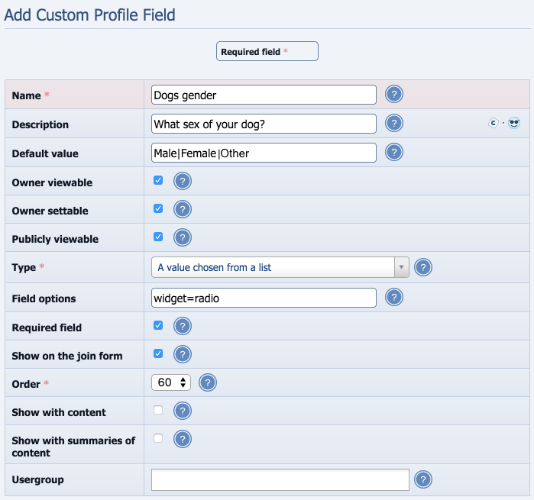
Task: Click into the Description text field
Action: tap(264, 124)
